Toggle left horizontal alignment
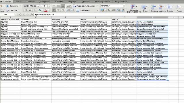This screenshot has width=184, height=103. coord(54,10)
